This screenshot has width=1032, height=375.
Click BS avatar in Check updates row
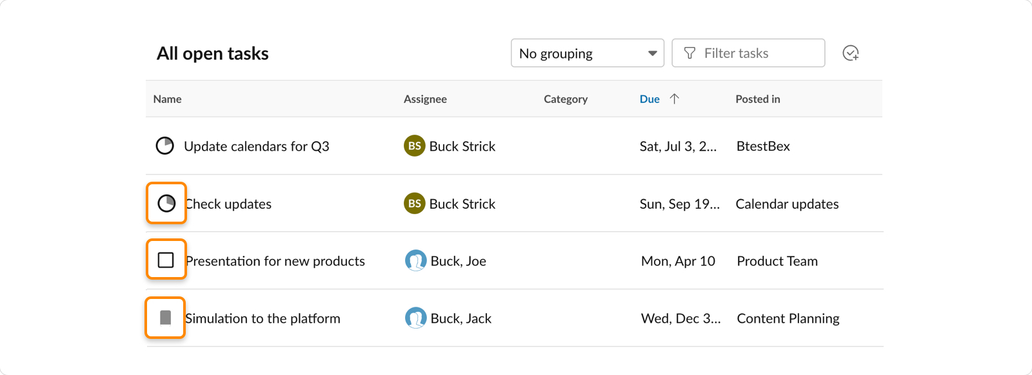pos(415,203)
